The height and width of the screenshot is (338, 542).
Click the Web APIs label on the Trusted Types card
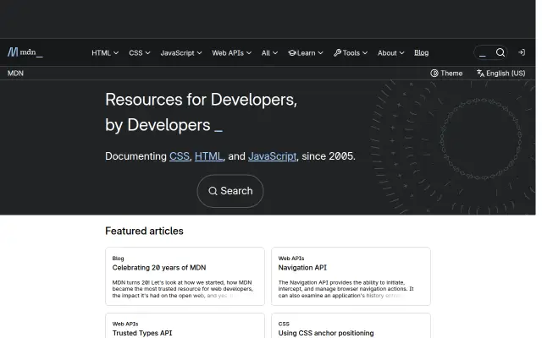click(x=125, y=324)
